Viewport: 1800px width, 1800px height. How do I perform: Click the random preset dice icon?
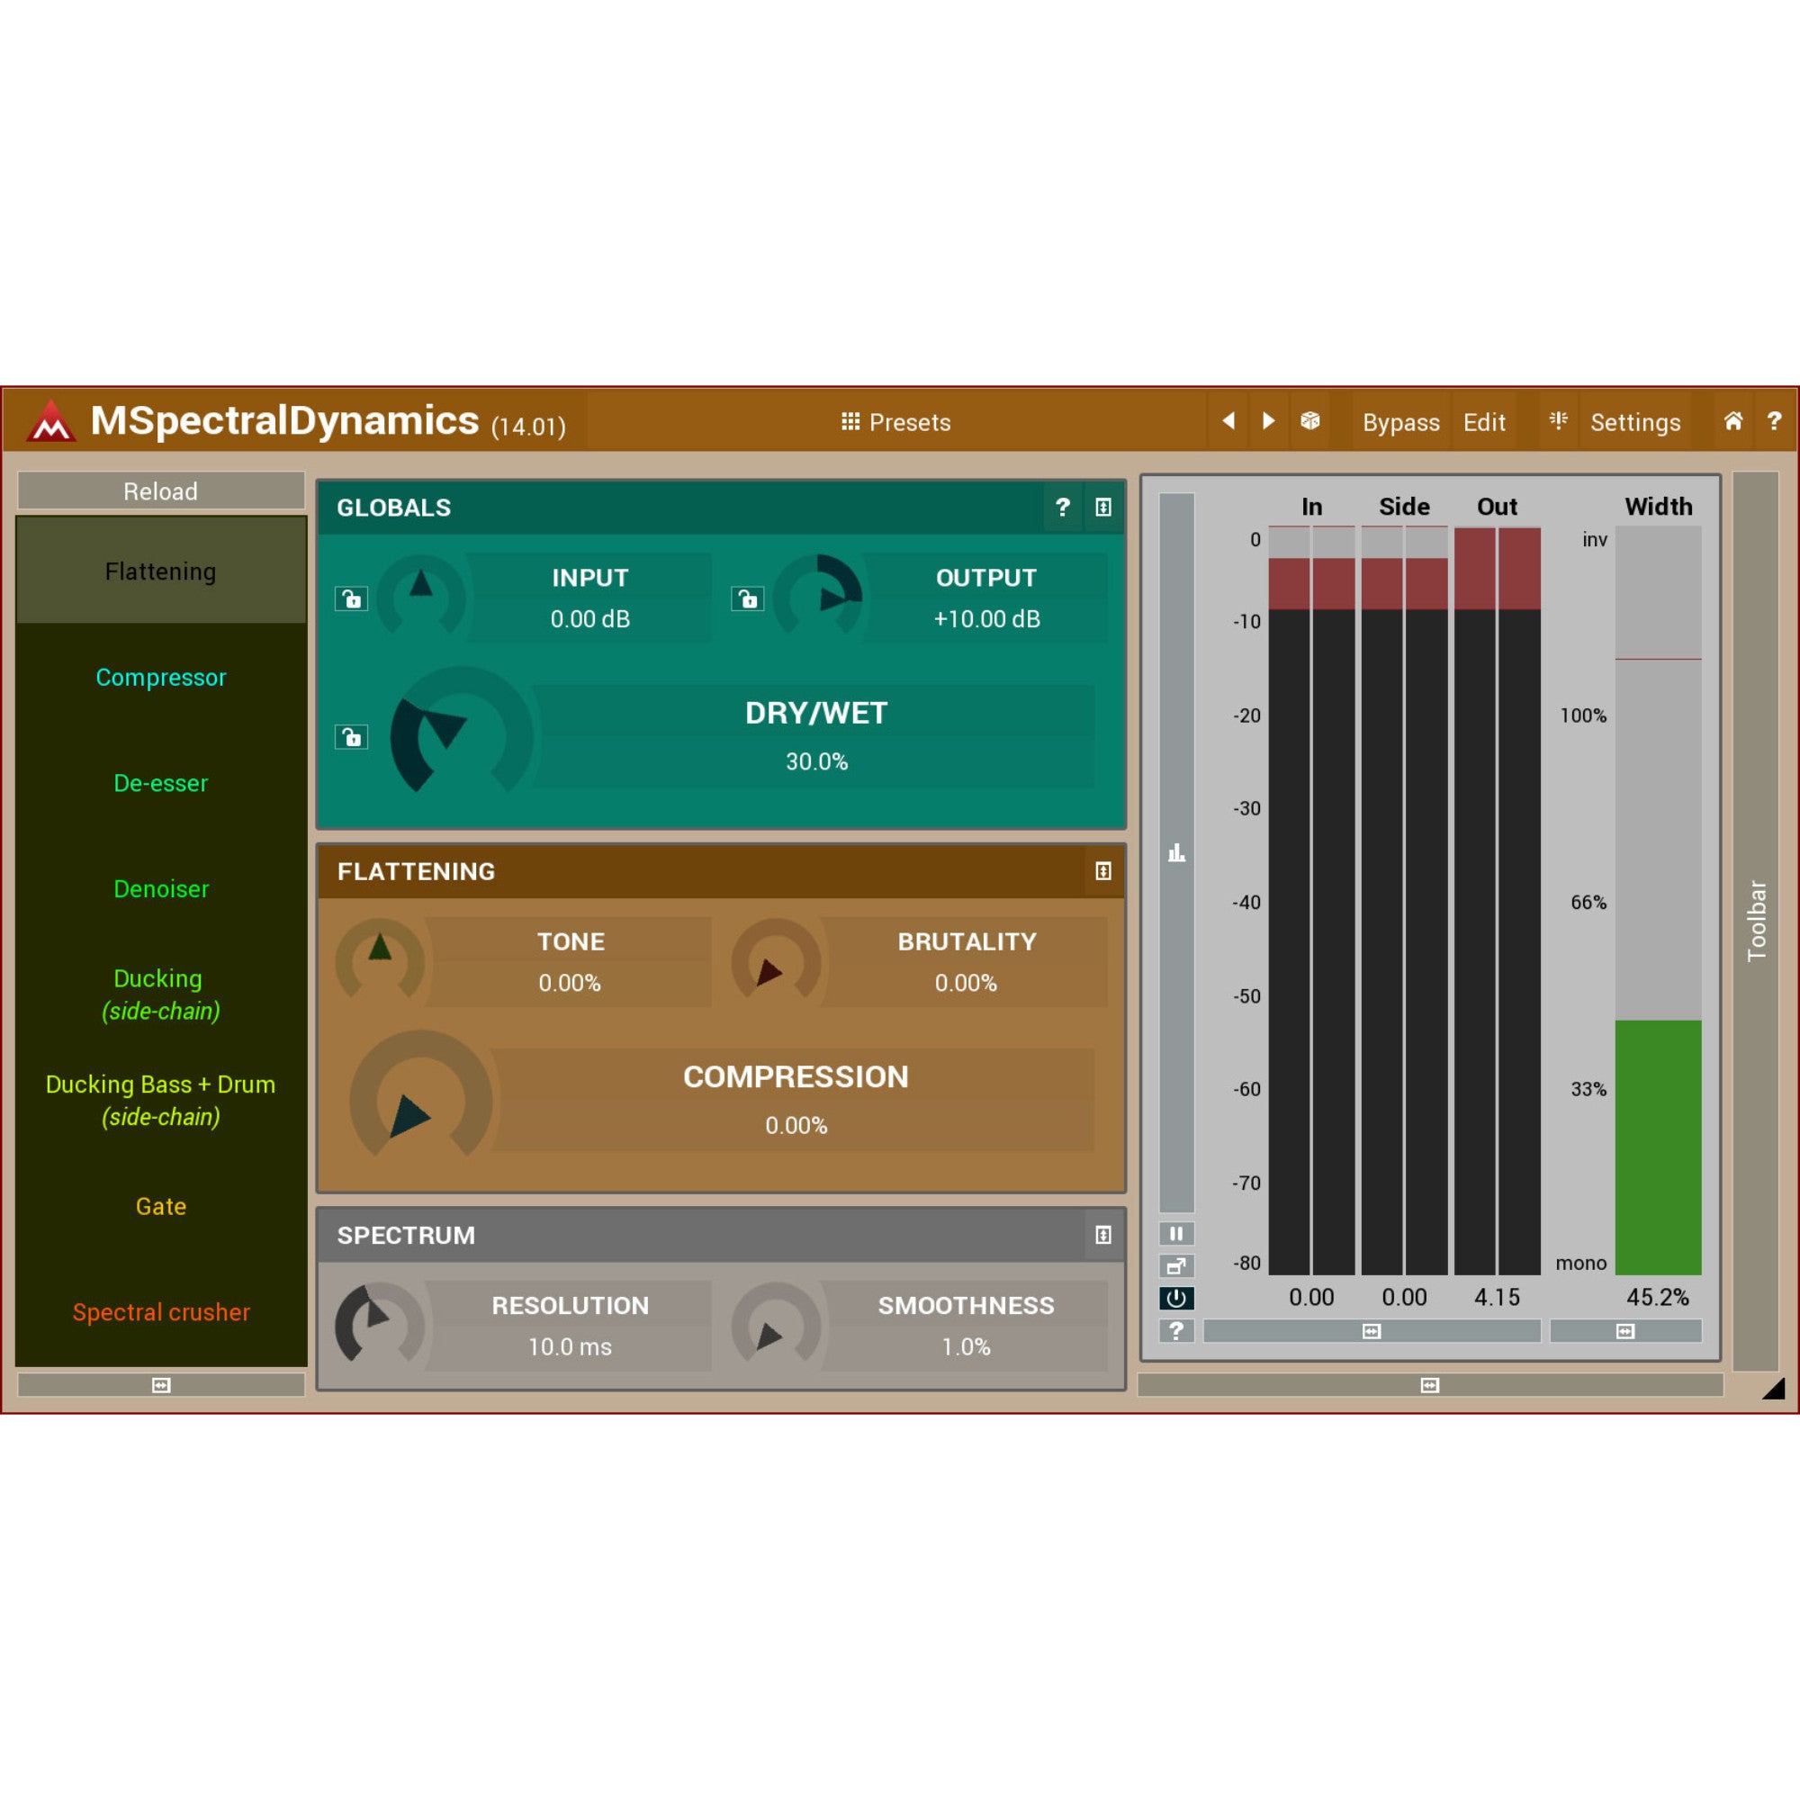(x=1309, y=421)
